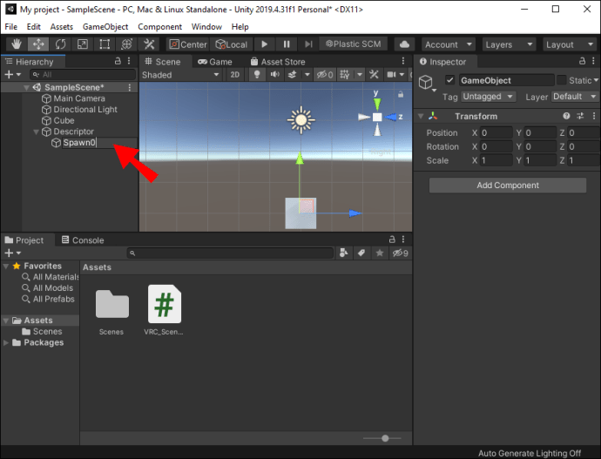Click search by type icon in Project

pos(343,253)
